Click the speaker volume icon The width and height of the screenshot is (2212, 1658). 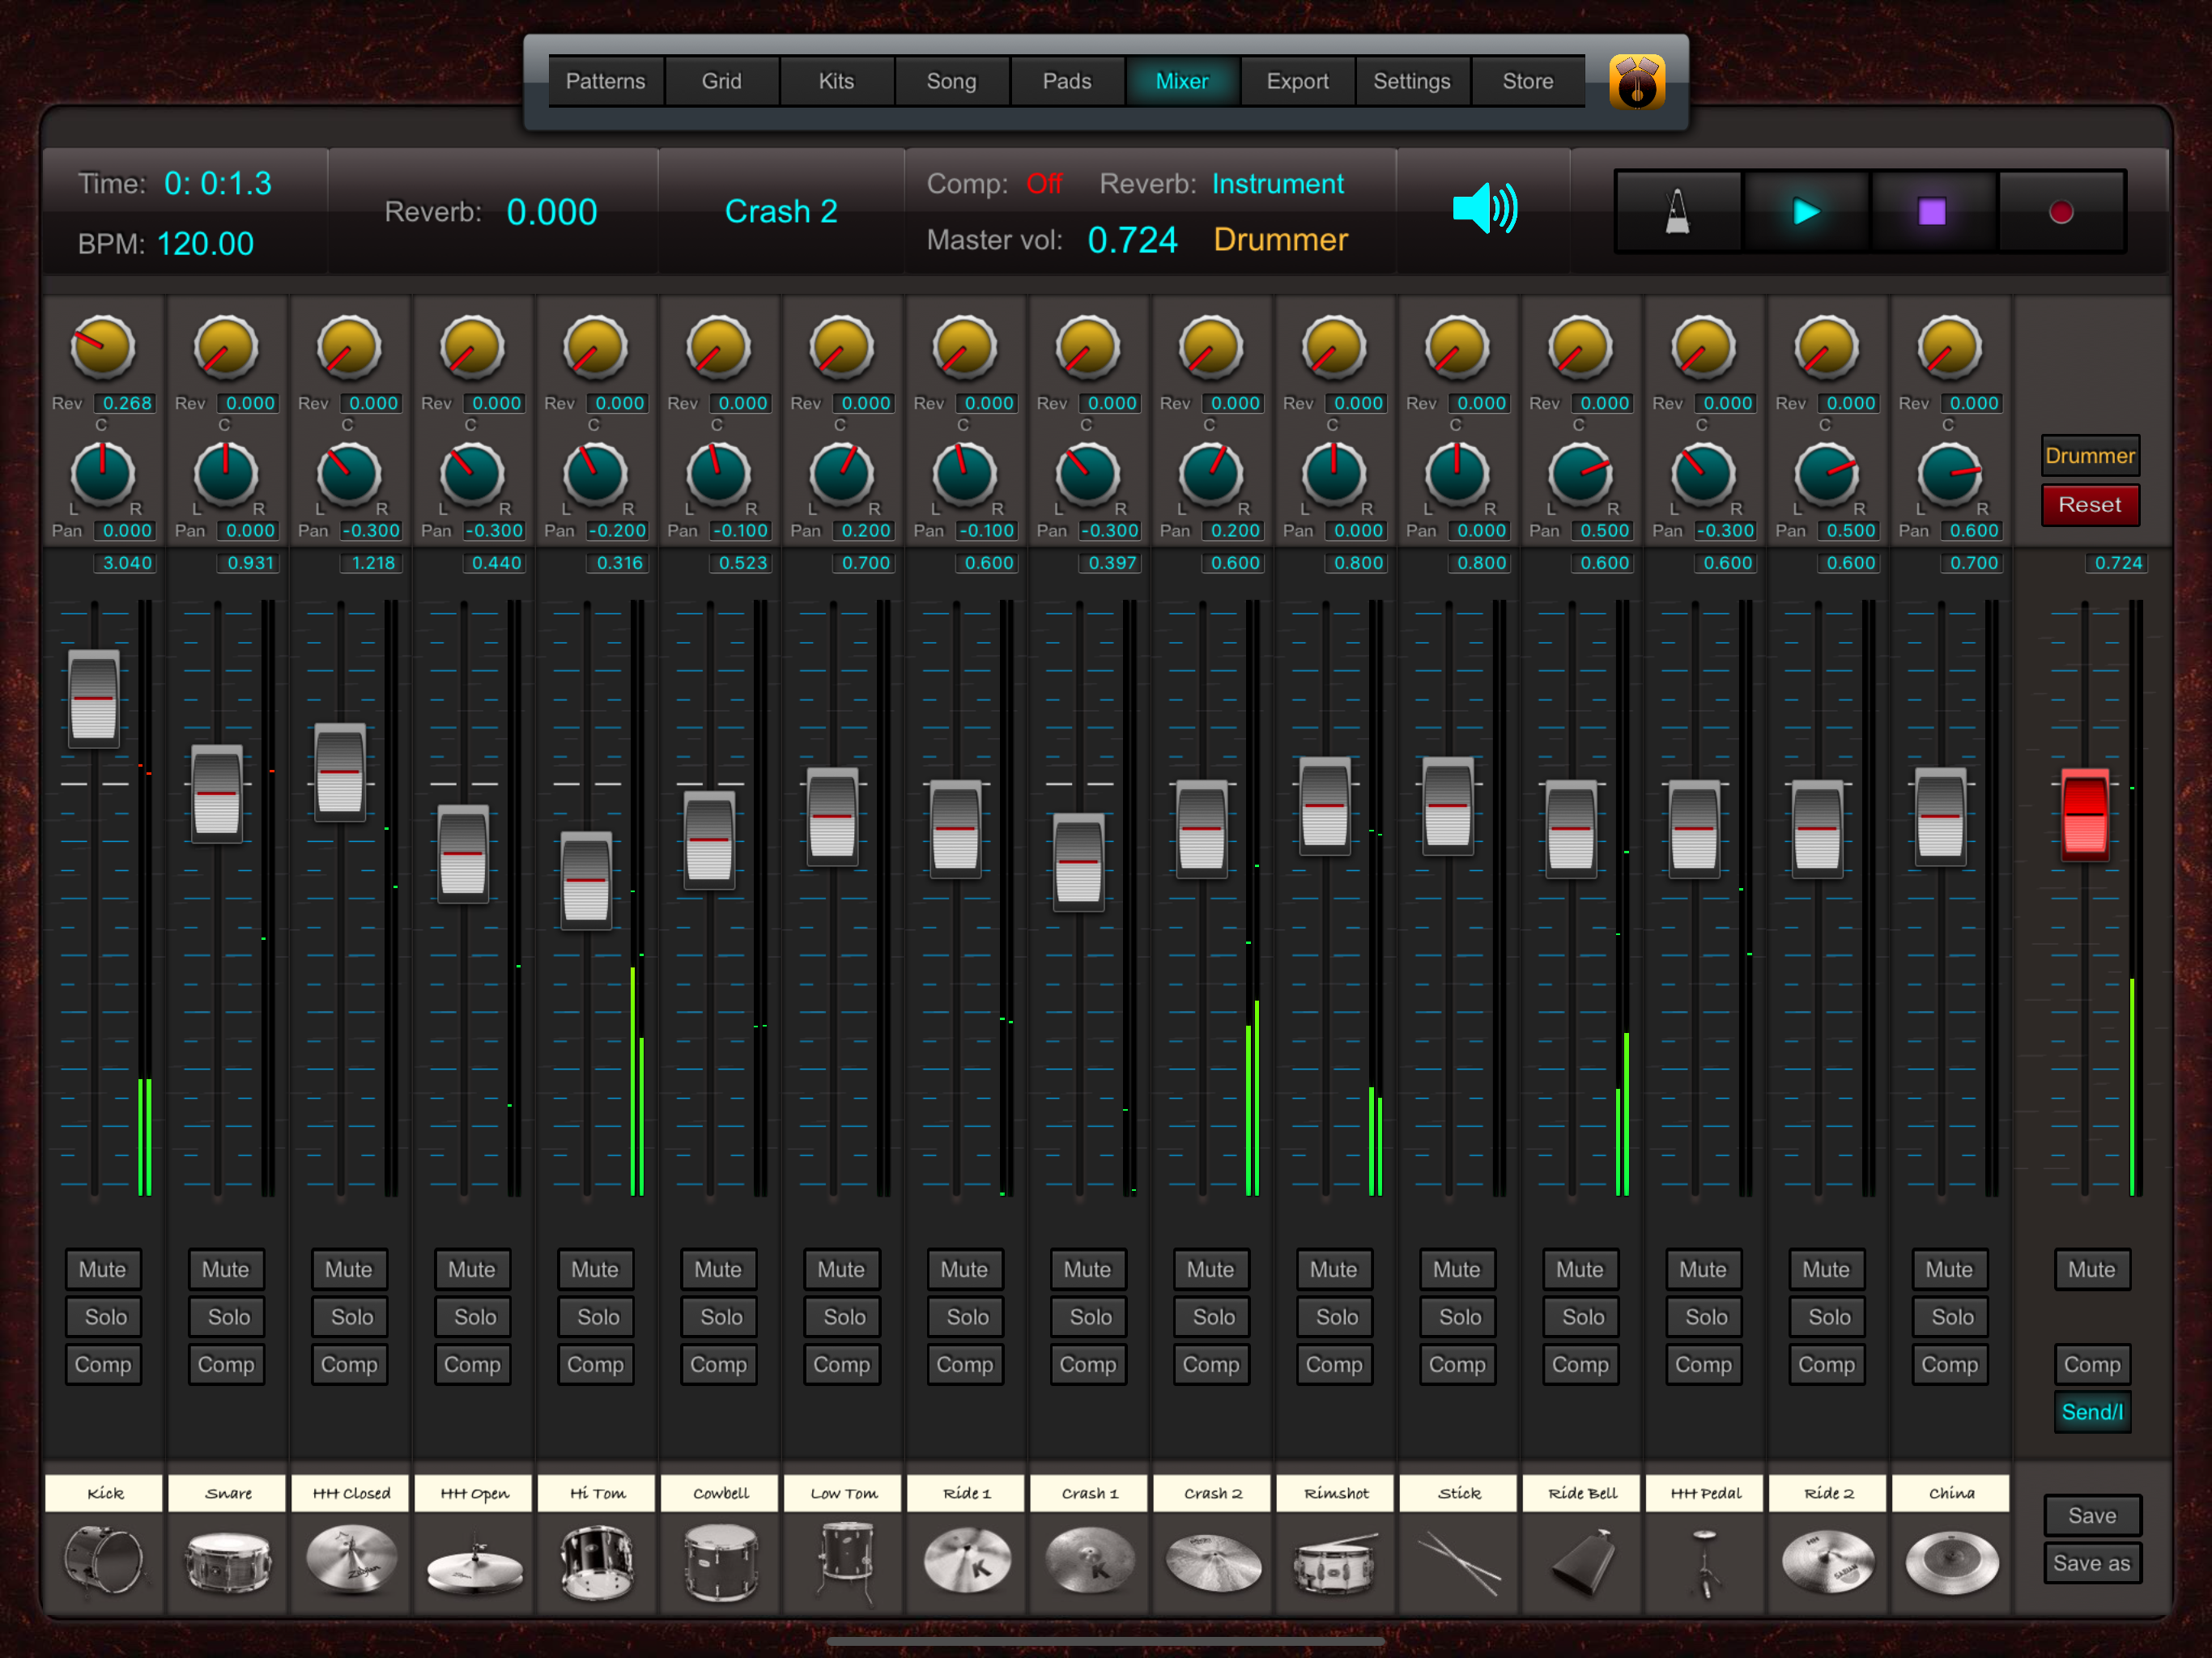pos(1484,209)
